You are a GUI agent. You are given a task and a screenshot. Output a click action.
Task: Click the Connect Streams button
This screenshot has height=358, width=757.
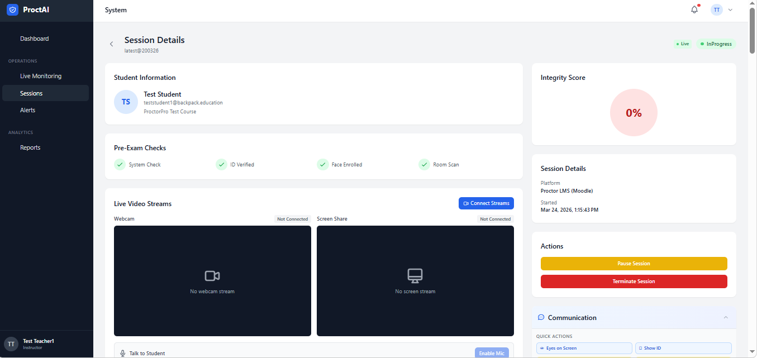point(486,203)
